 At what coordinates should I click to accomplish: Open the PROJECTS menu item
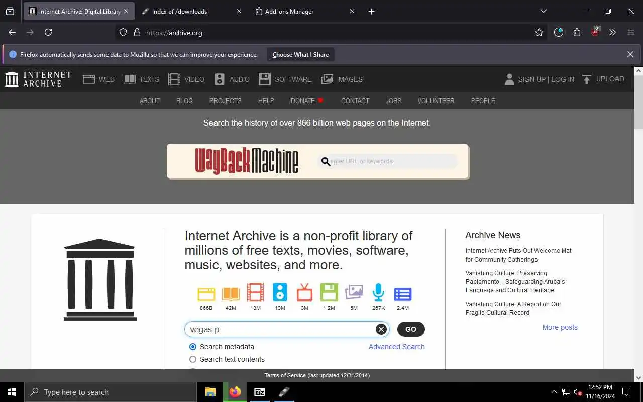click(x=225, y=100)
